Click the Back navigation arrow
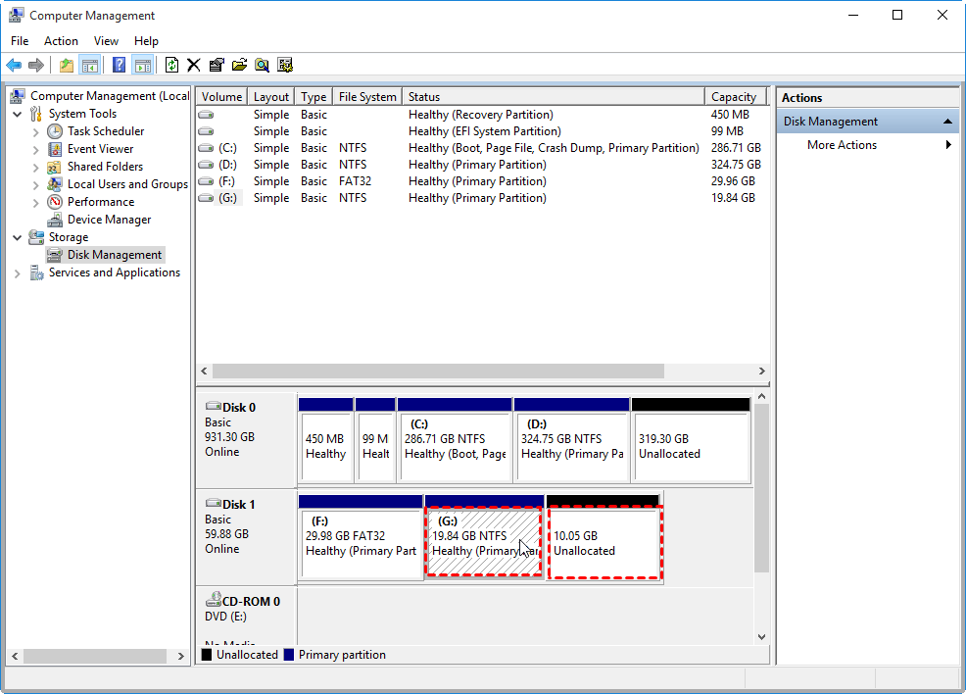Viewport: 966px width, 694px height. point(14,65)
